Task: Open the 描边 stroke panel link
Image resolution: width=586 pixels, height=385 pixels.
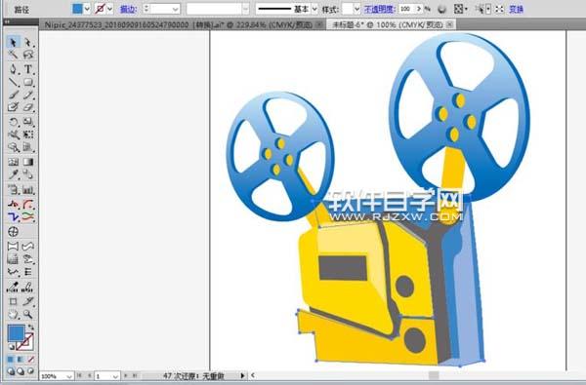Action: (128, 9)
